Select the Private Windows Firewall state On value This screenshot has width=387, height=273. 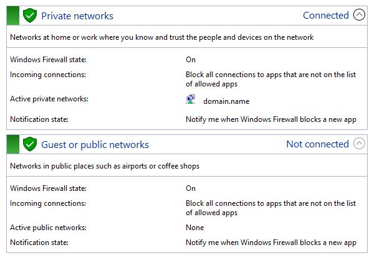pyautogui.click(x=191, y=60)
